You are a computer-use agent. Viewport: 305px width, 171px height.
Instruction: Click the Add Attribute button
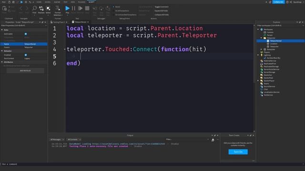[25, 71]
